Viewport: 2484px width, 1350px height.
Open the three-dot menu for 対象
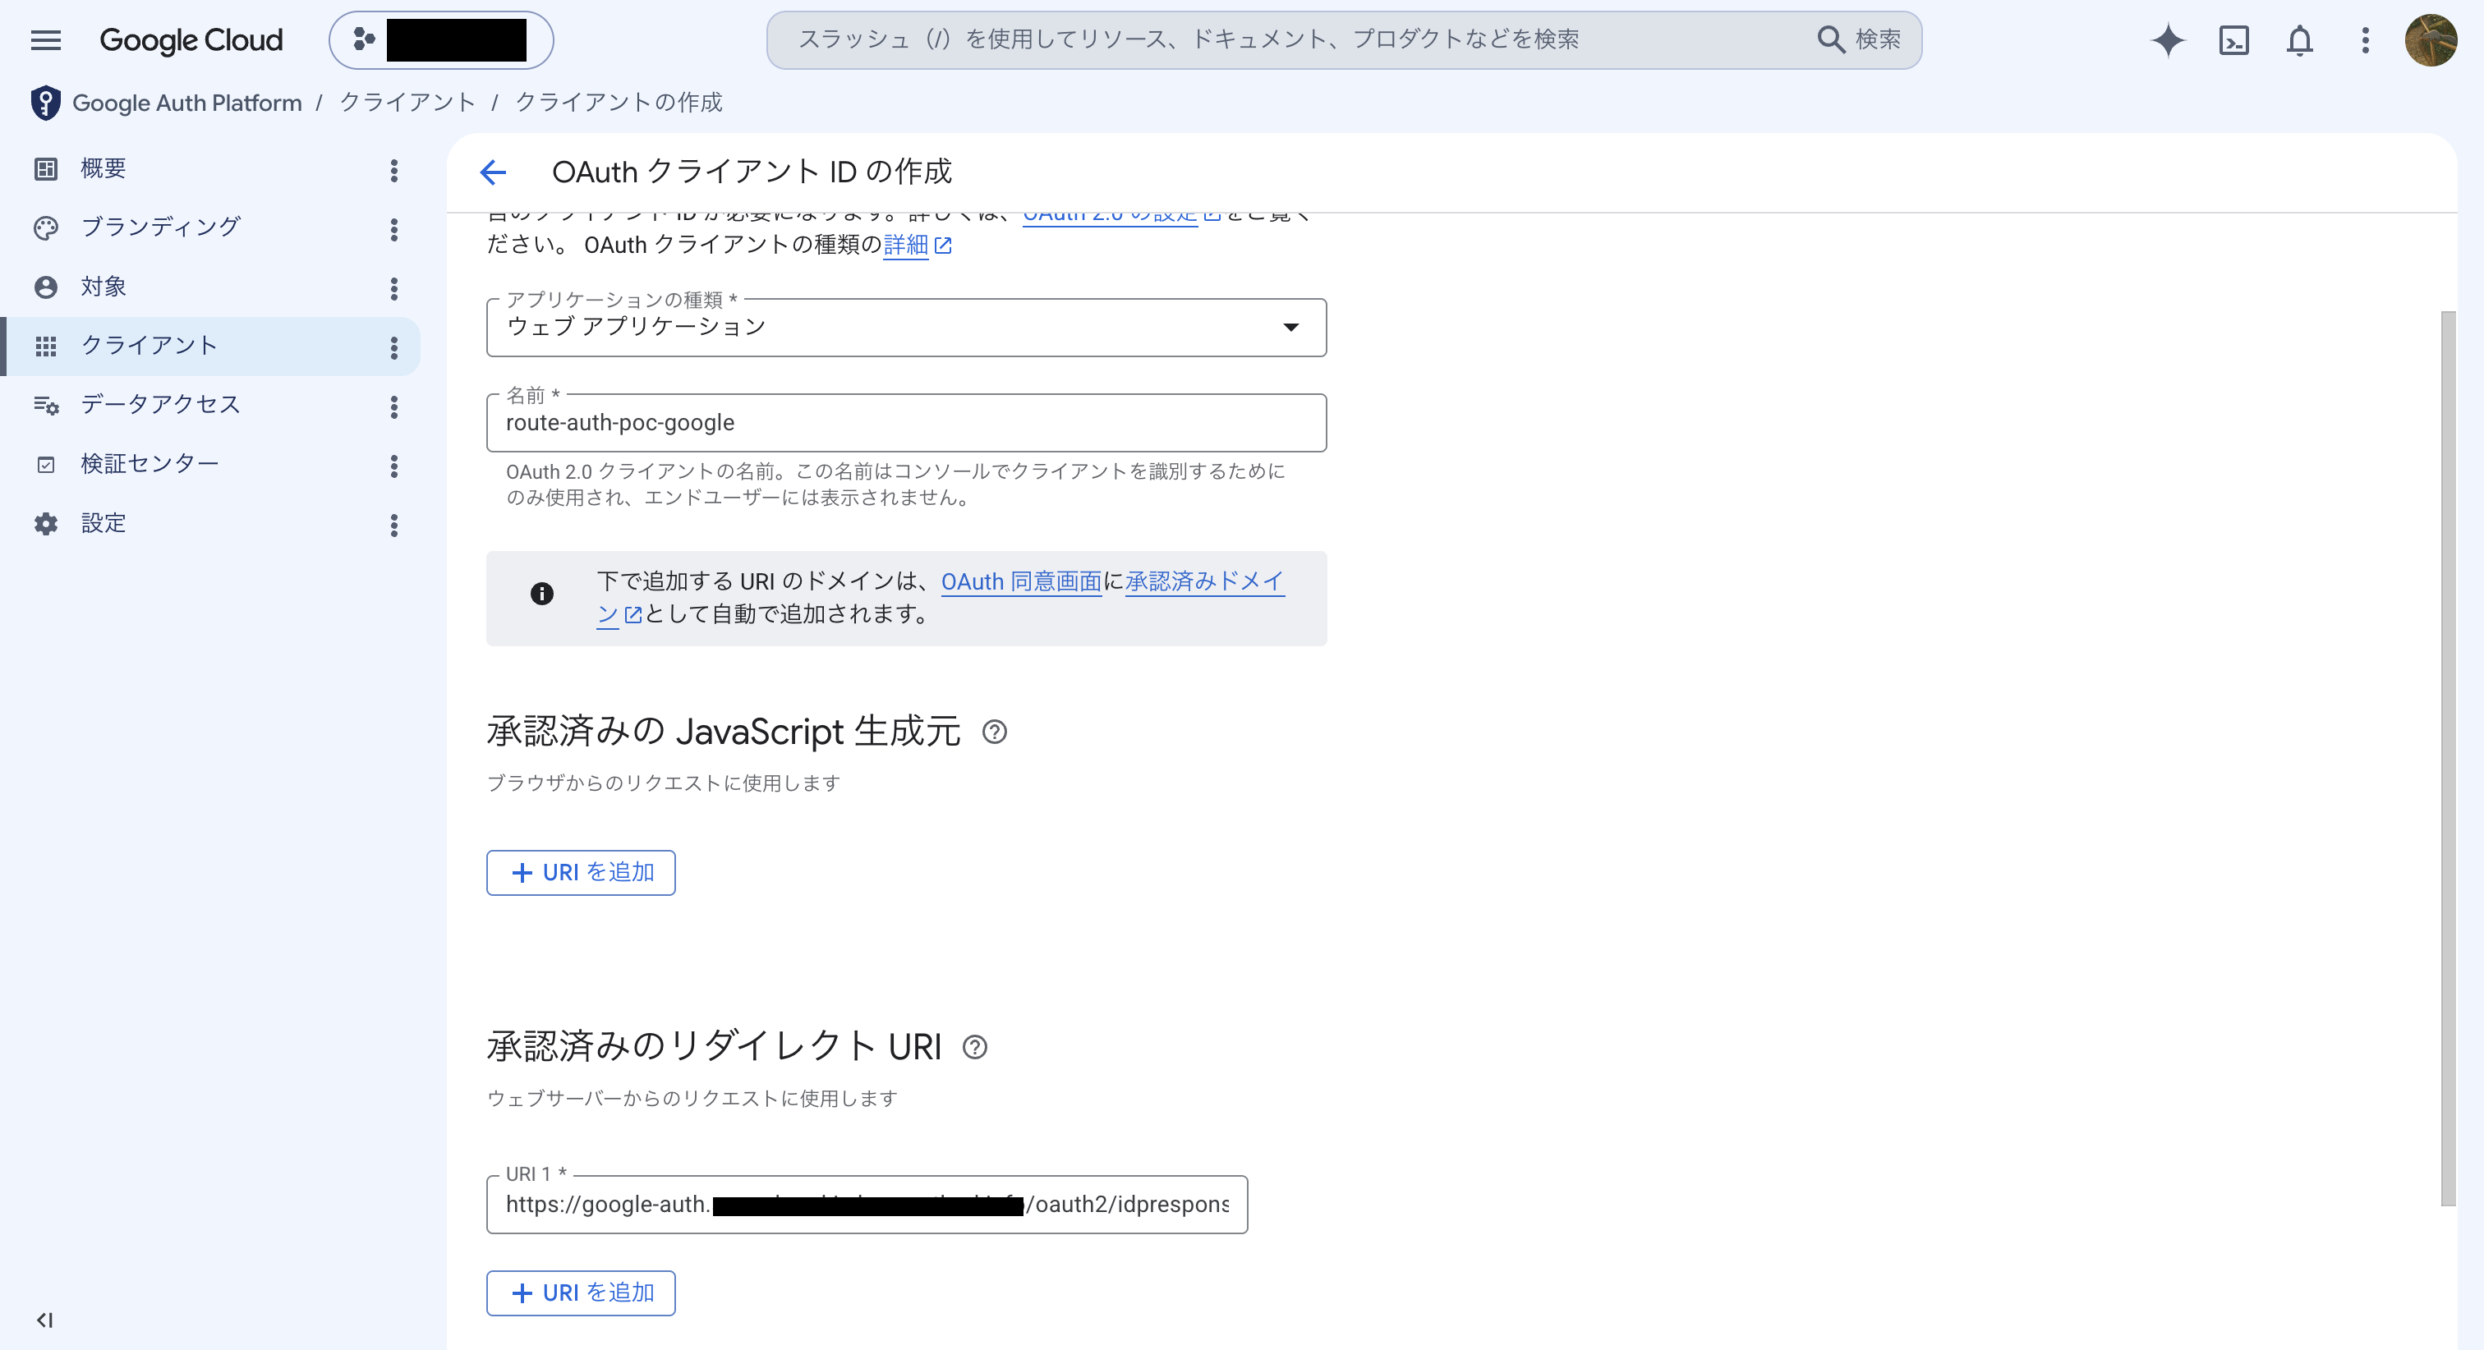393,288
